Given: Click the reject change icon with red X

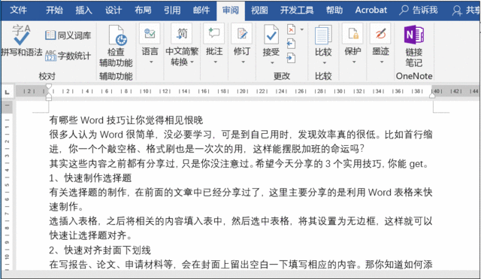Looking at the screenshot, I should (x=291, y=29).
